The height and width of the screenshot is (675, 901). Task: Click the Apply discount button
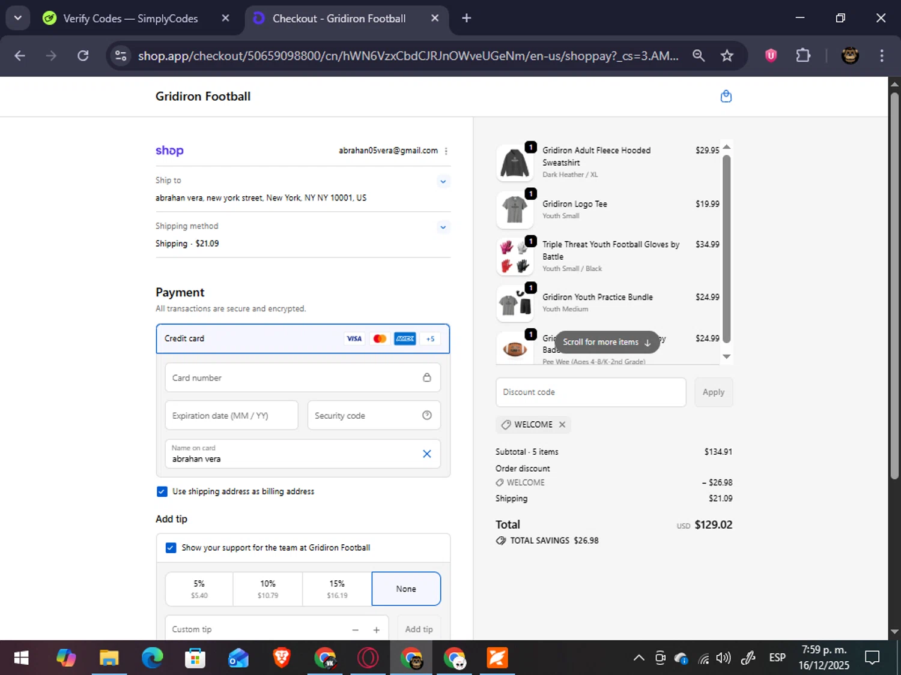click(x=714, y=392)
